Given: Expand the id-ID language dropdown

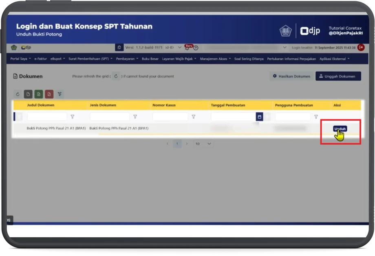Looking at the screenshot, I should coord(180,48).
